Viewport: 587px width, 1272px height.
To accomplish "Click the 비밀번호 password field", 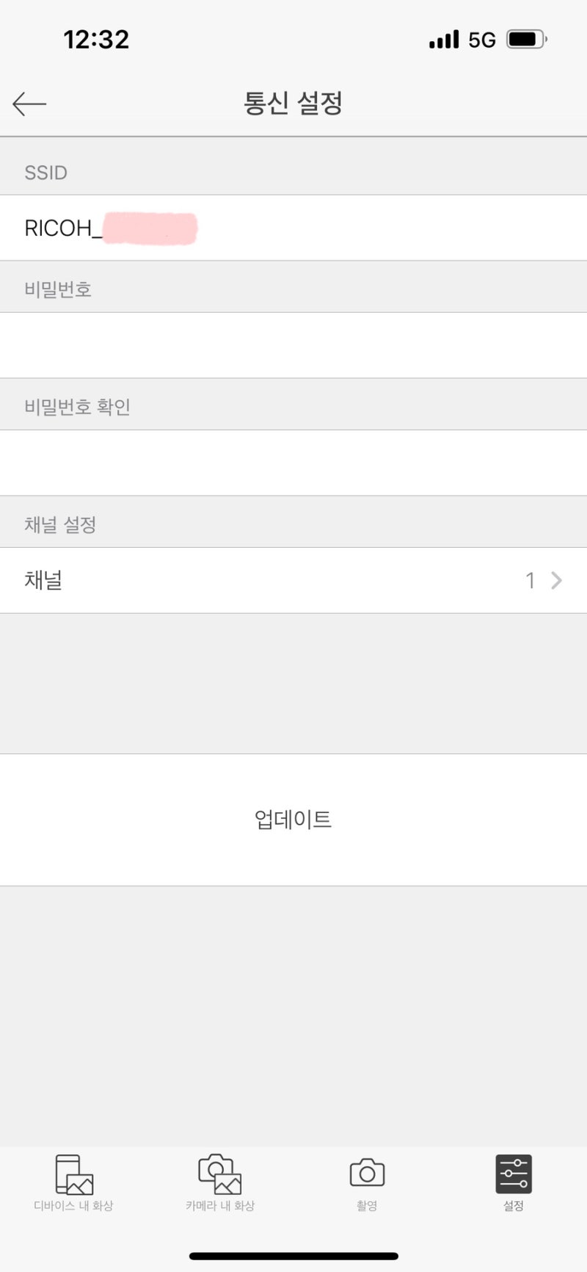I will pyautogui.click(x=293, y=345).
